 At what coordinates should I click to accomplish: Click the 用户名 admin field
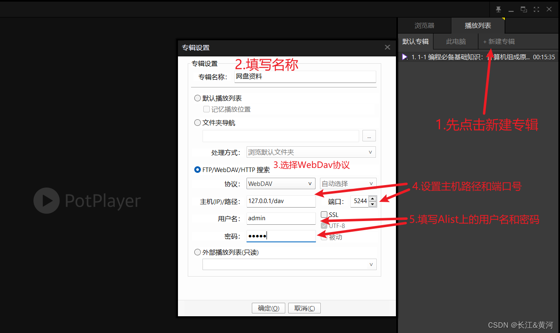[281, 219]
